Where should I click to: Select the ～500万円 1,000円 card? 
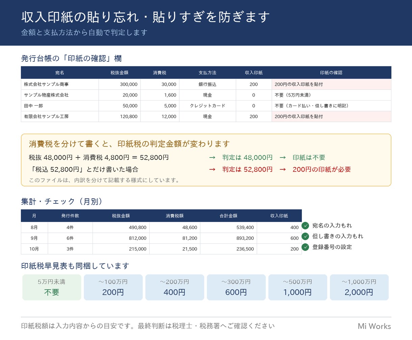click(x=298, y=287)
